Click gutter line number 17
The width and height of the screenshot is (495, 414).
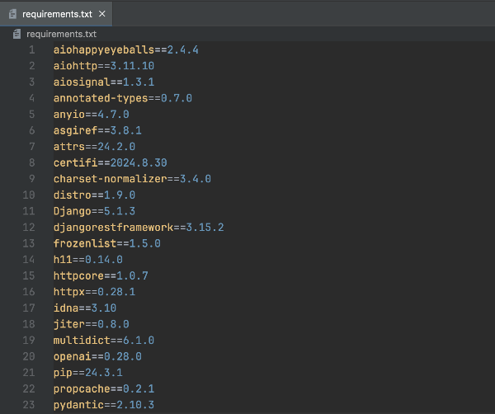[29, 308]
